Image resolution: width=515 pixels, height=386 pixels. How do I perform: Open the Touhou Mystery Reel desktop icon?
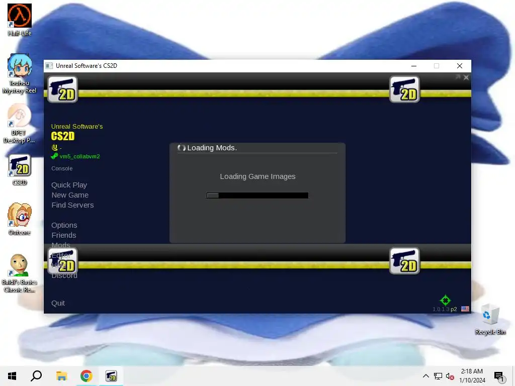[x=20, y=74]
